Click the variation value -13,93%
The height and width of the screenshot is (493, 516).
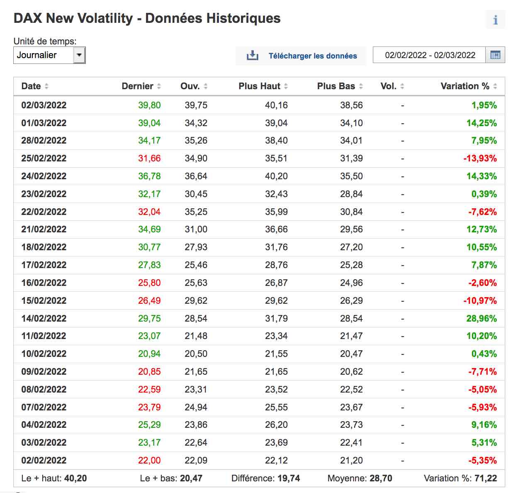[480, 159]
